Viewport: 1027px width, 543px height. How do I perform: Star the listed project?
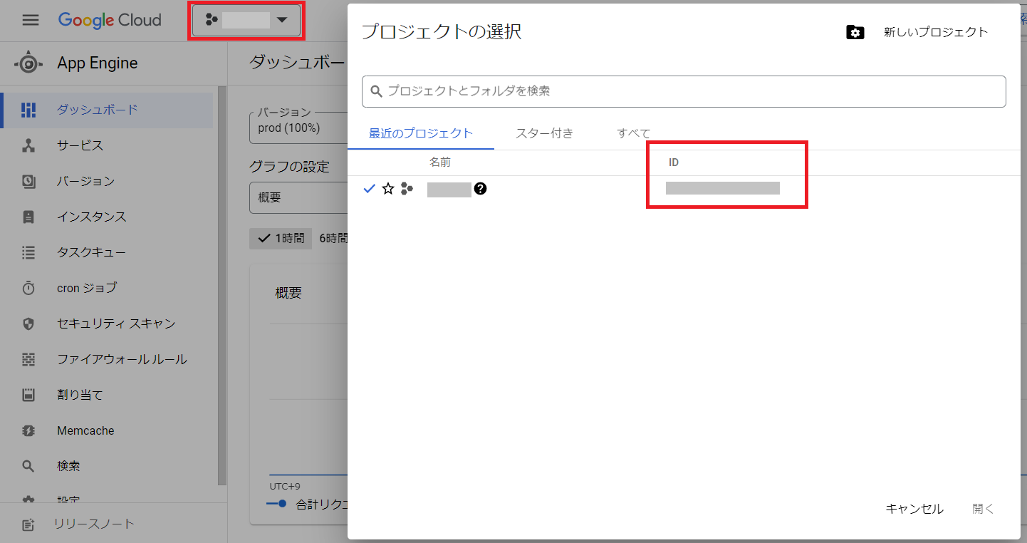tap(388, 189)
